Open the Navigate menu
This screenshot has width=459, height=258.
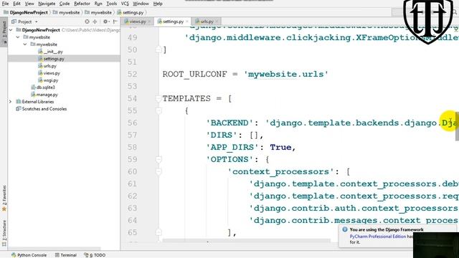coord(47,4)
